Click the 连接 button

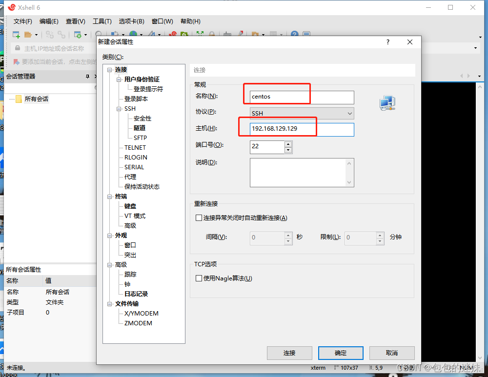289,353
